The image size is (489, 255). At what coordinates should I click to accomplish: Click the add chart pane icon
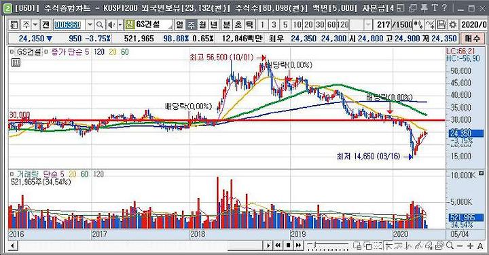[x=357, y=246]
